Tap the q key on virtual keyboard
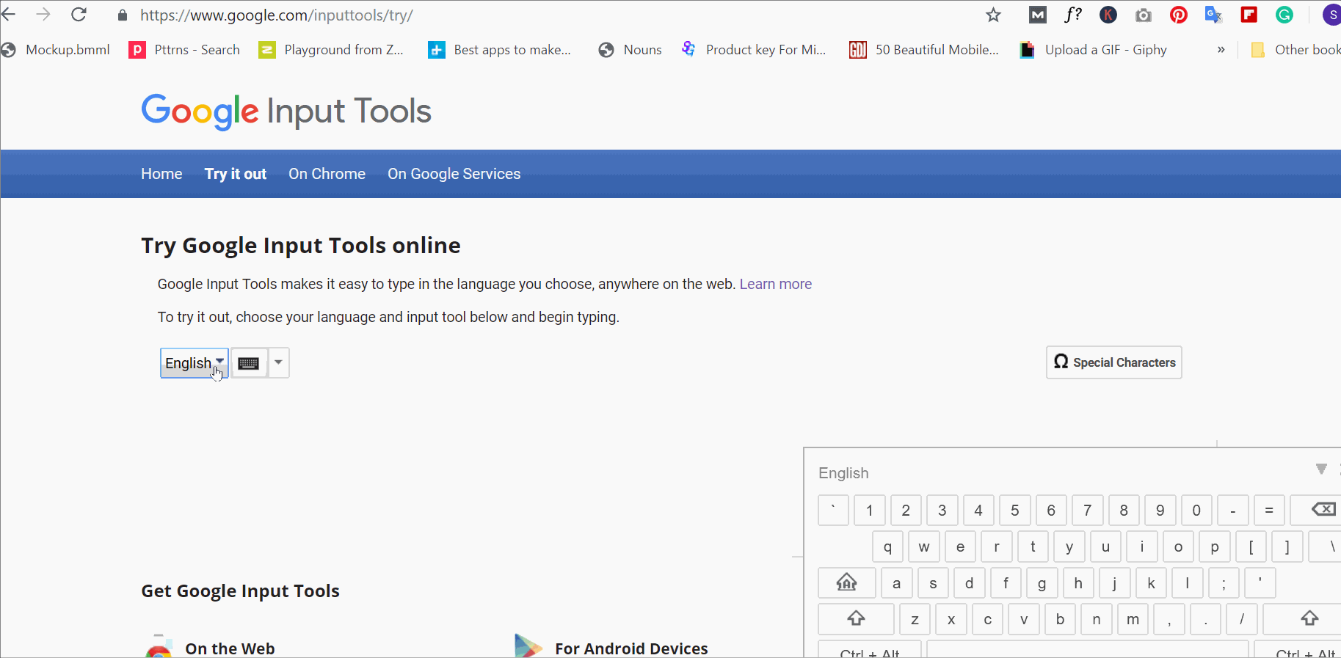 (887, 546)
